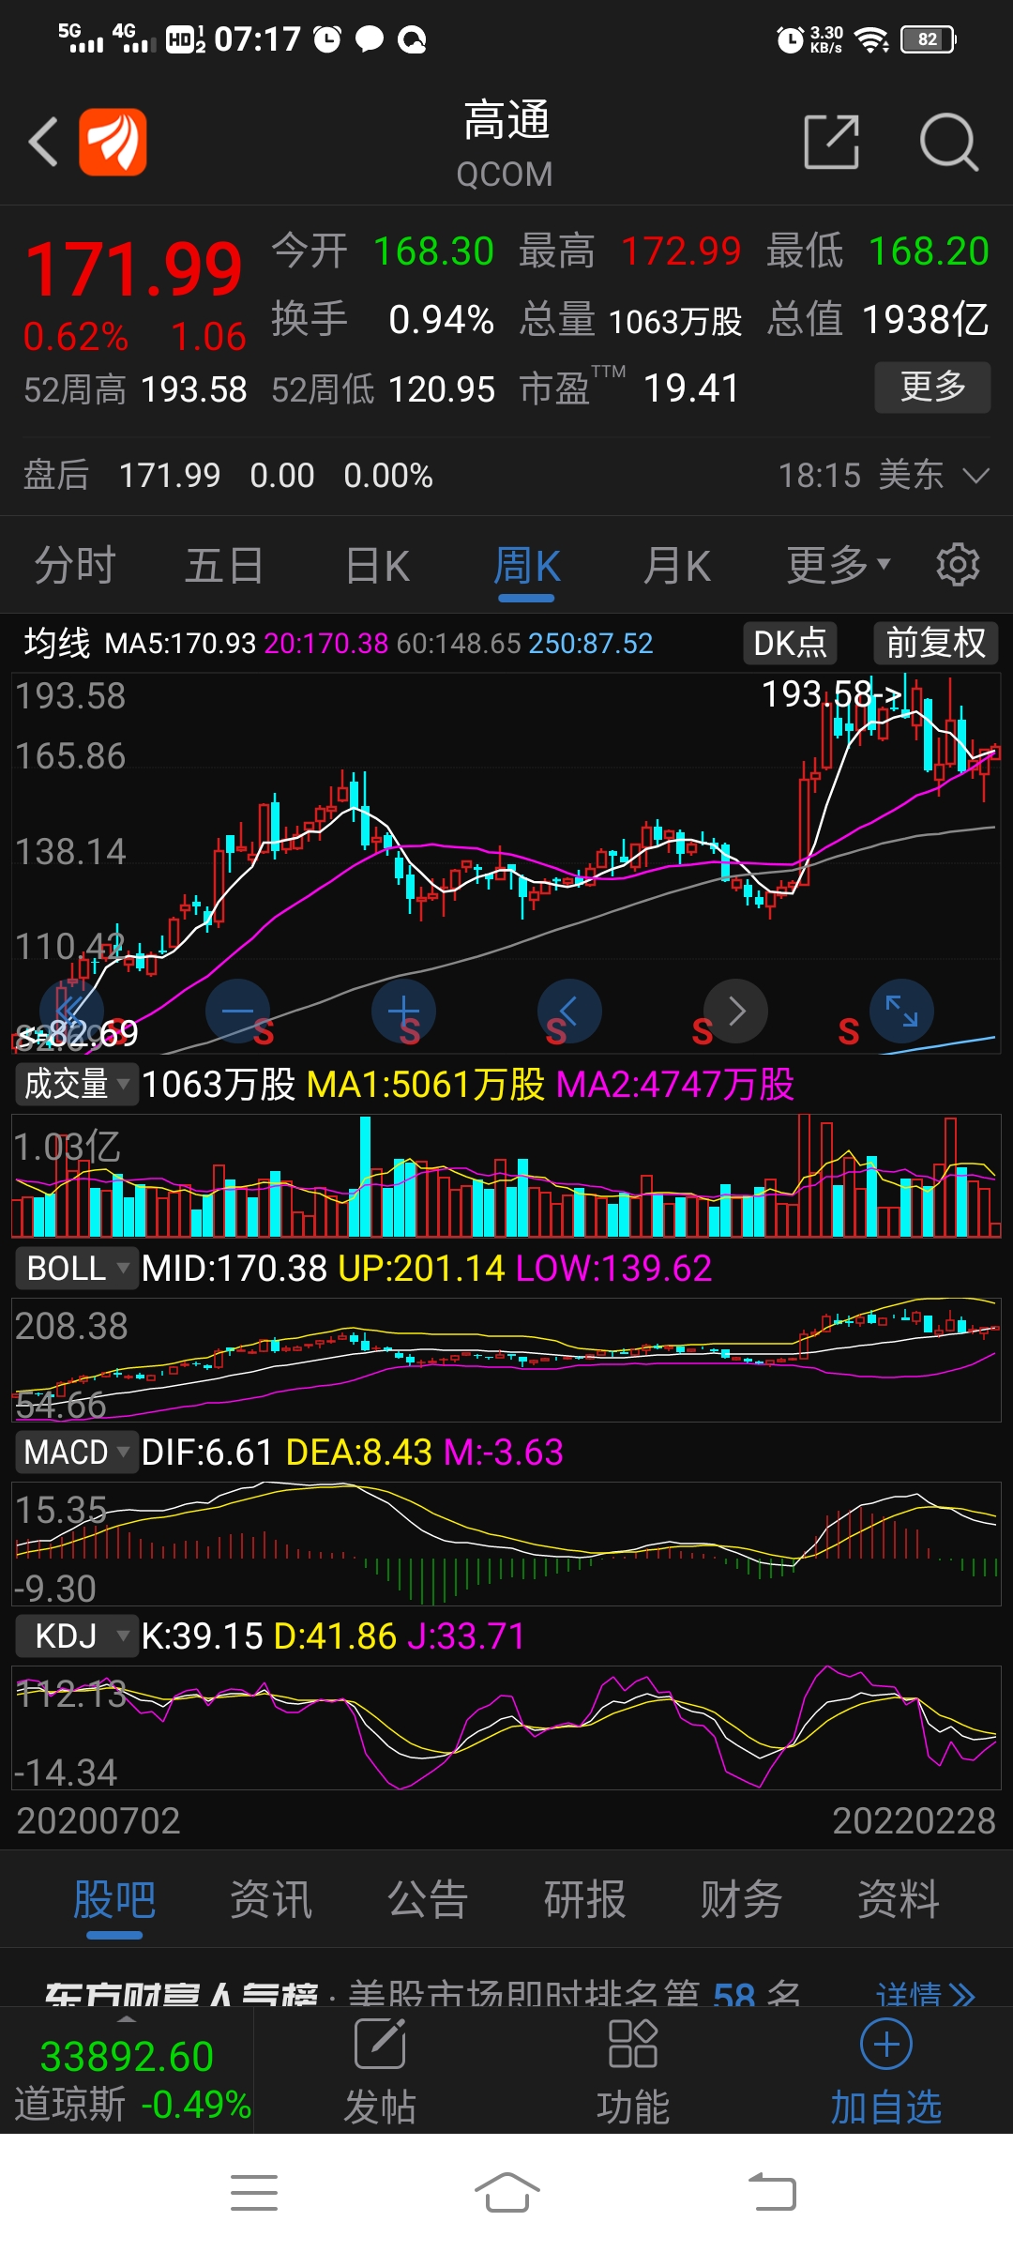Toggle the DK点 indicator
The height and width of the screenshot is (2252, 1013).
(790, 644)
